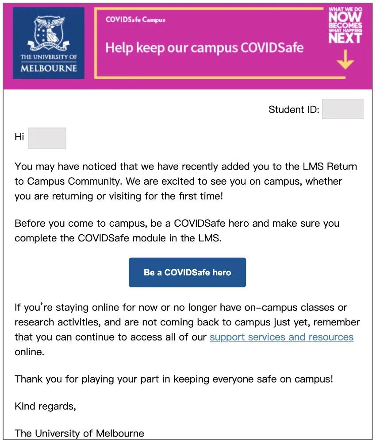Click the 'Be a COVIDSafe hero' button
Viewport: 376px width, 441px height.
click(x=187, y=272)
